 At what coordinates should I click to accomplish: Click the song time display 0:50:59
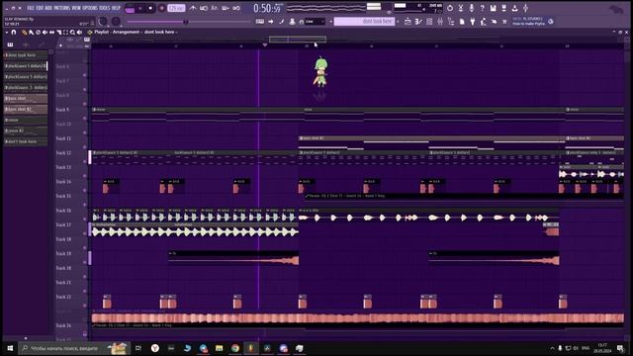pyautogui.click(x=267, y=8)
